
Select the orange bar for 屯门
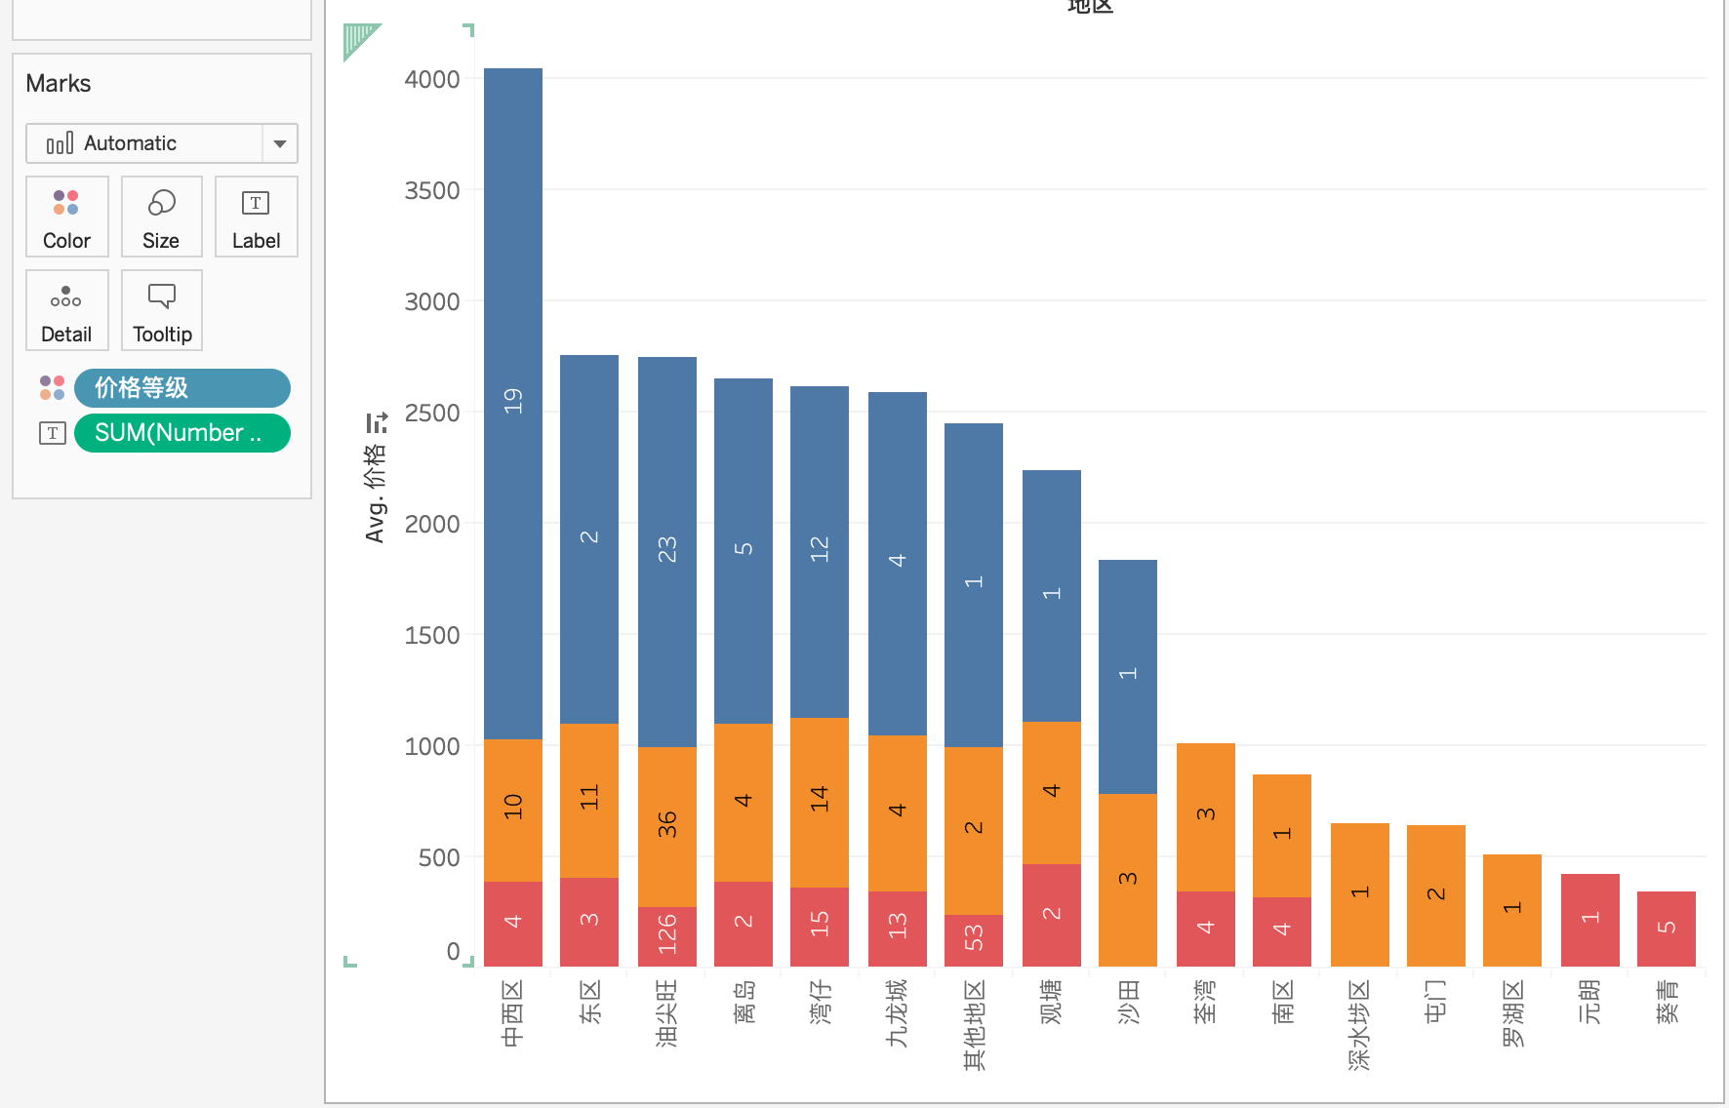[x=1436, y=896]
